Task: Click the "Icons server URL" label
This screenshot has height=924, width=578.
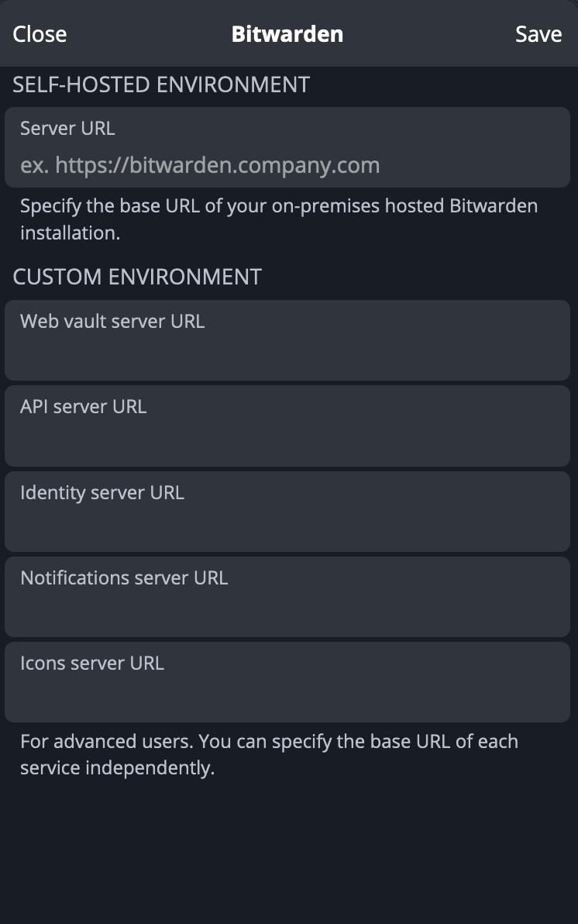Action: pos(92,663)
